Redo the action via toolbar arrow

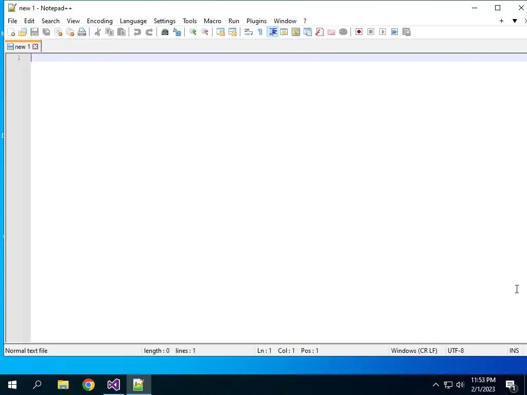[149, 32]
